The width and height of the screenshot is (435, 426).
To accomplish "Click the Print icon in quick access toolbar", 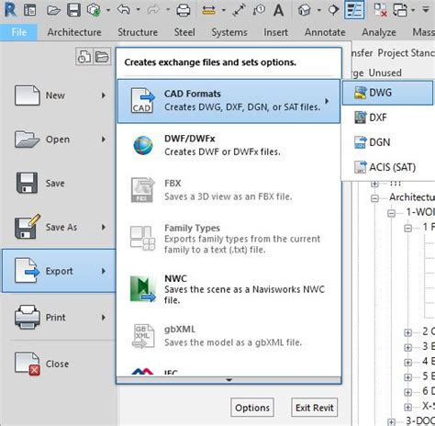I will 184,10.
